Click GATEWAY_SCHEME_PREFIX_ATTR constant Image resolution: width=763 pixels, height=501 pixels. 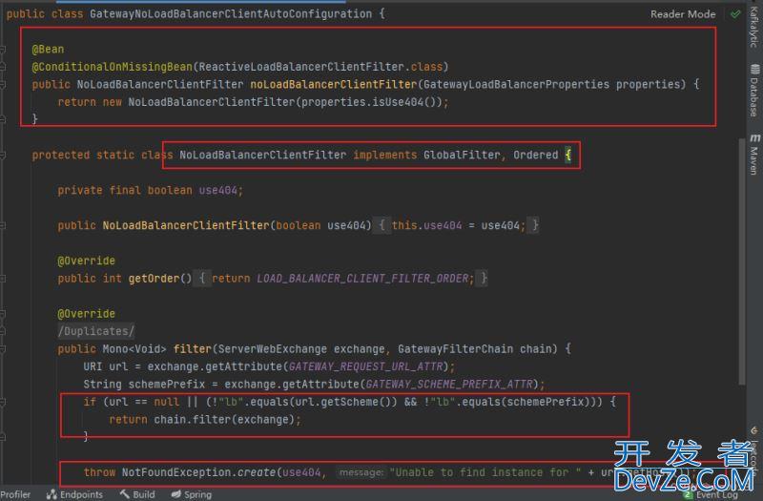[x=449, y=385]
